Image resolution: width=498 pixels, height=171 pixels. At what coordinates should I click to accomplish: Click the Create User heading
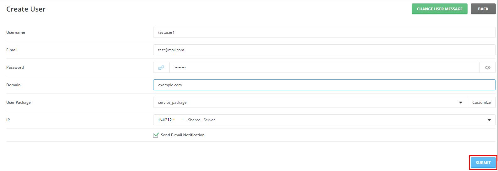point(26,9)
